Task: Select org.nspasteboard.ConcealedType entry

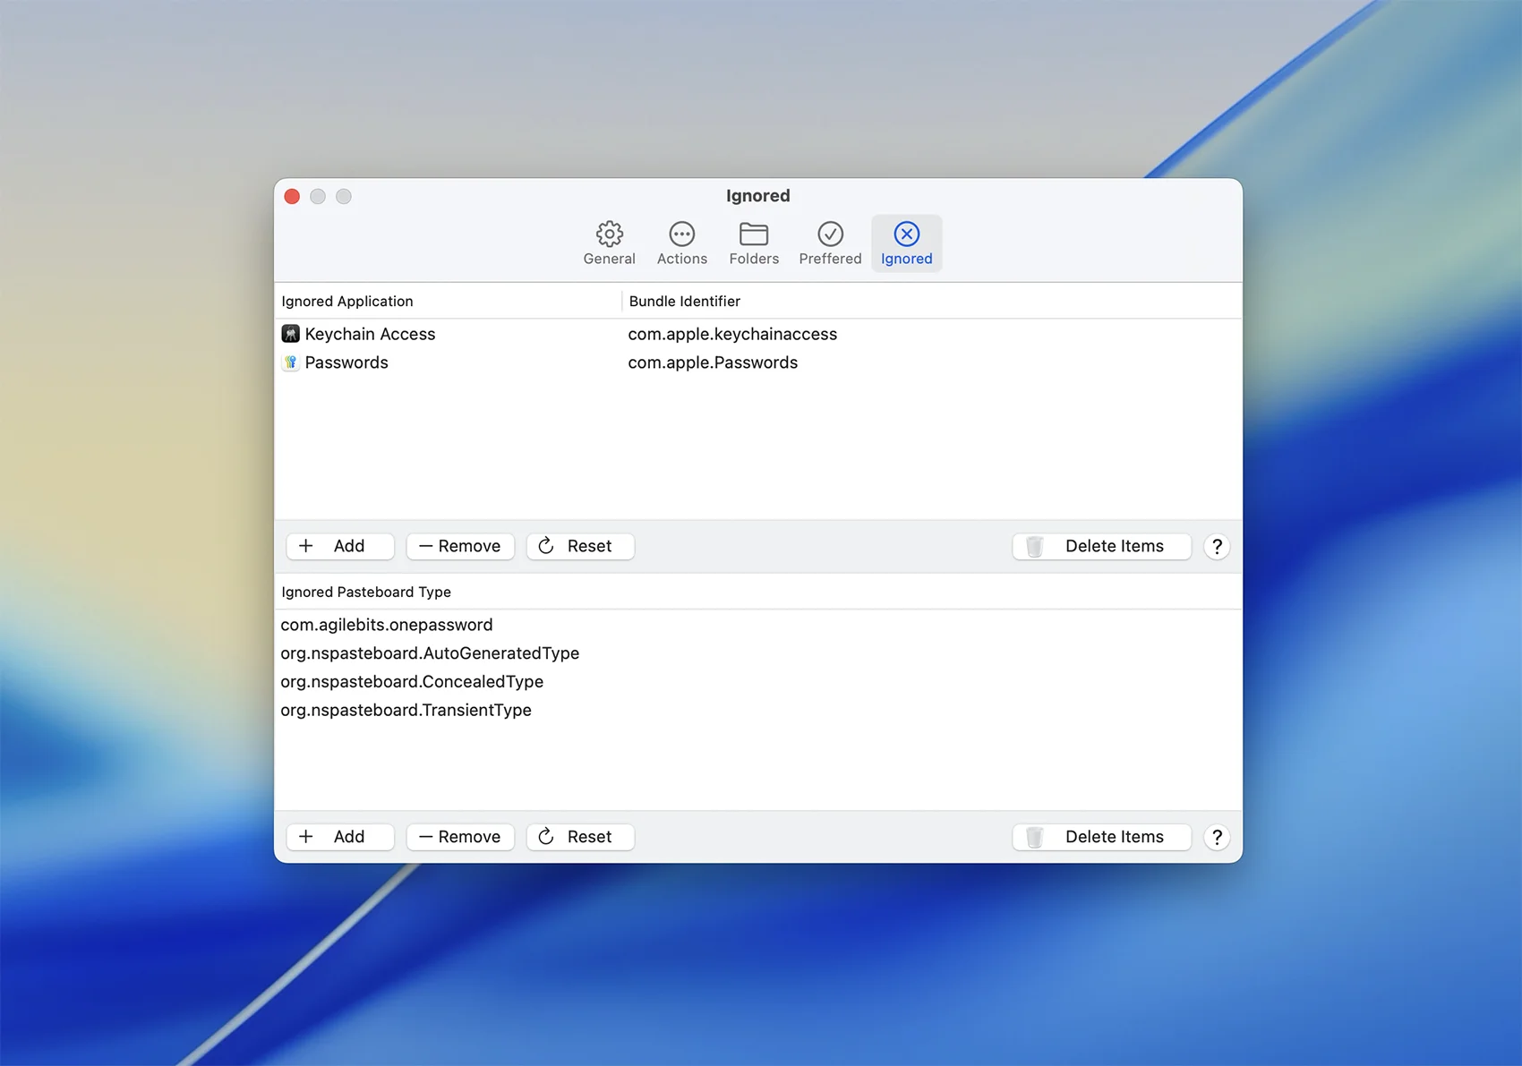Action: pos(411,682)
